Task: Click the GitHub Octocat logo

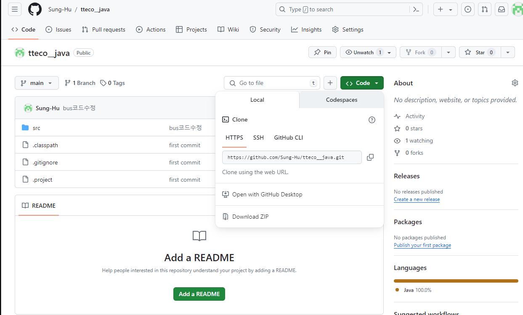Action: pos(35,9)
